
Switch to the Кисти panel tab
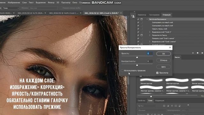coord(177,57)
